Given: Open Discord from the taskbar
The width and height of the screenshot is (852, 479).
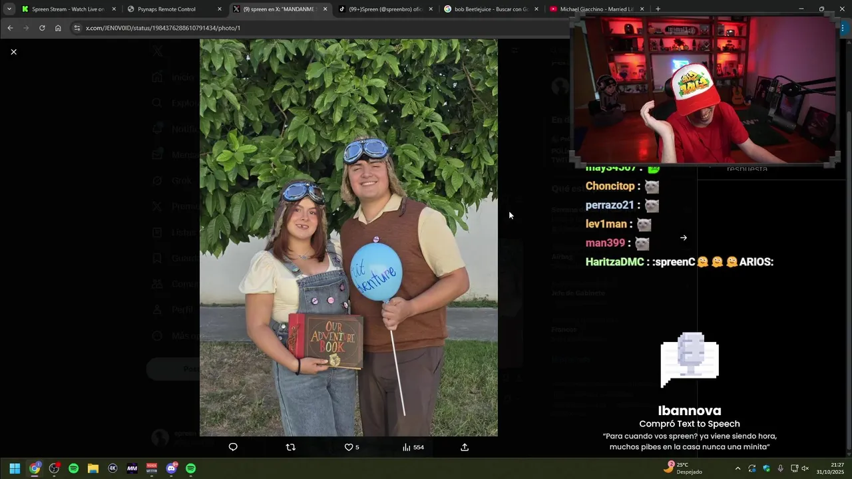Looking at the screenshot, I should pyautogui.click(x=172, y=468).
